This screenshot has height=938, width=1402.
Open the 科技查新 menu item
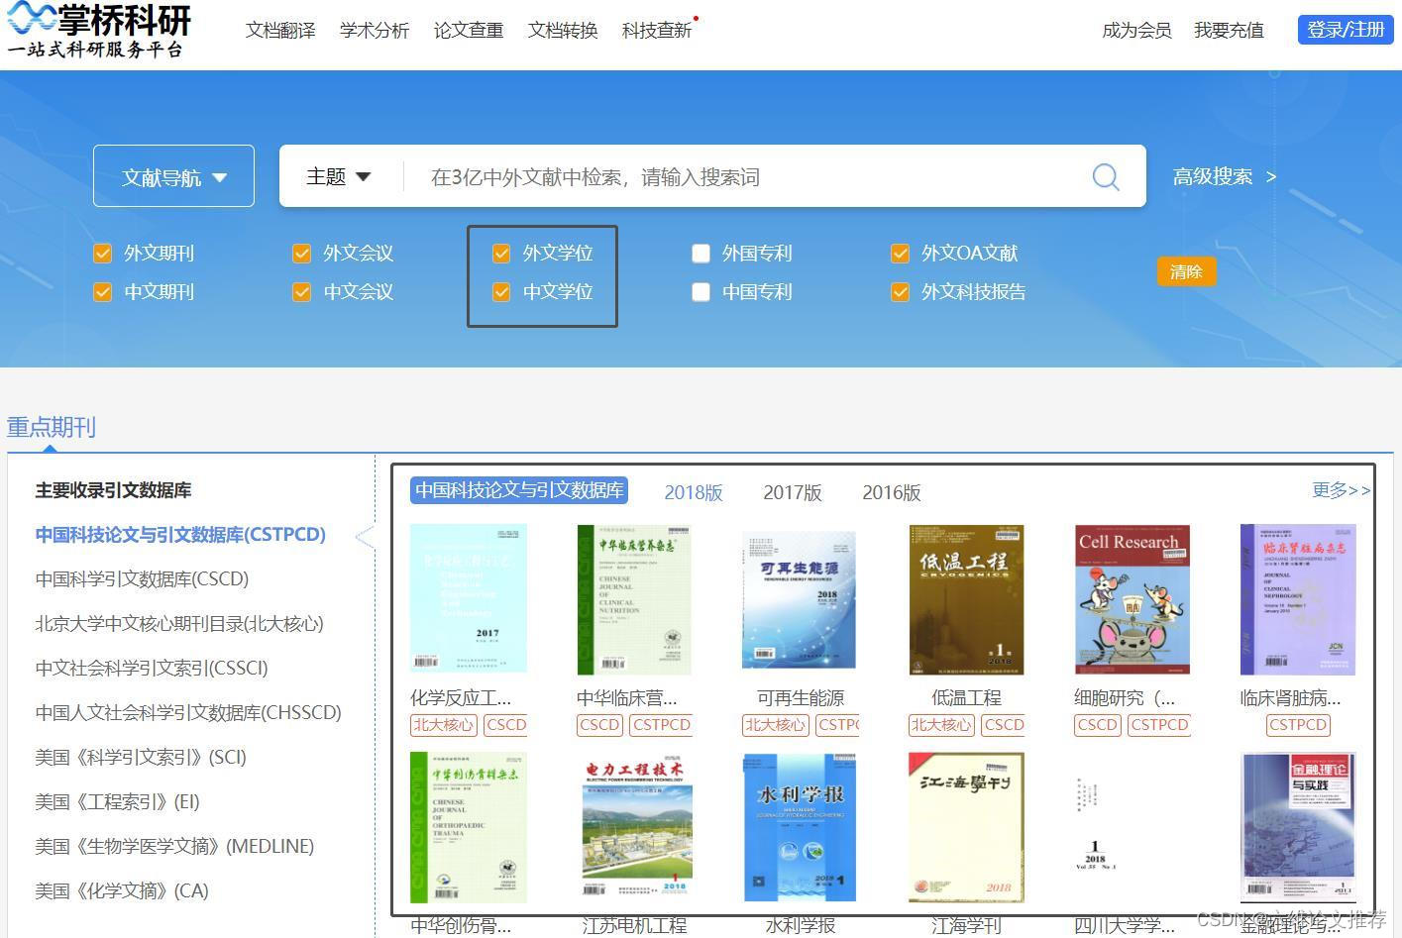pos(657,31)
